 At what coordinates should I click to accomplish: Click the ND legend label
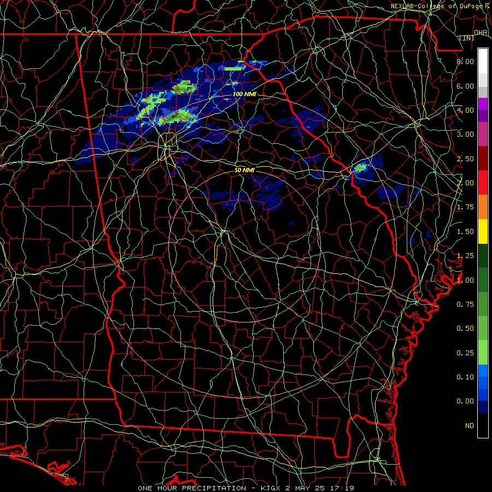[x=470, y=426]
